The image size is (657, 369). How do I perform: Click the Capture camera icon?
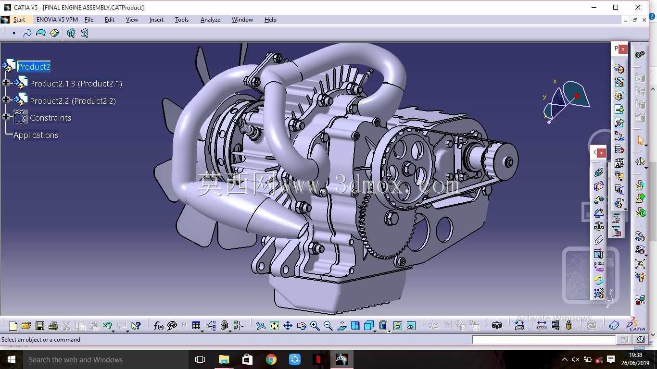[497, 326]
